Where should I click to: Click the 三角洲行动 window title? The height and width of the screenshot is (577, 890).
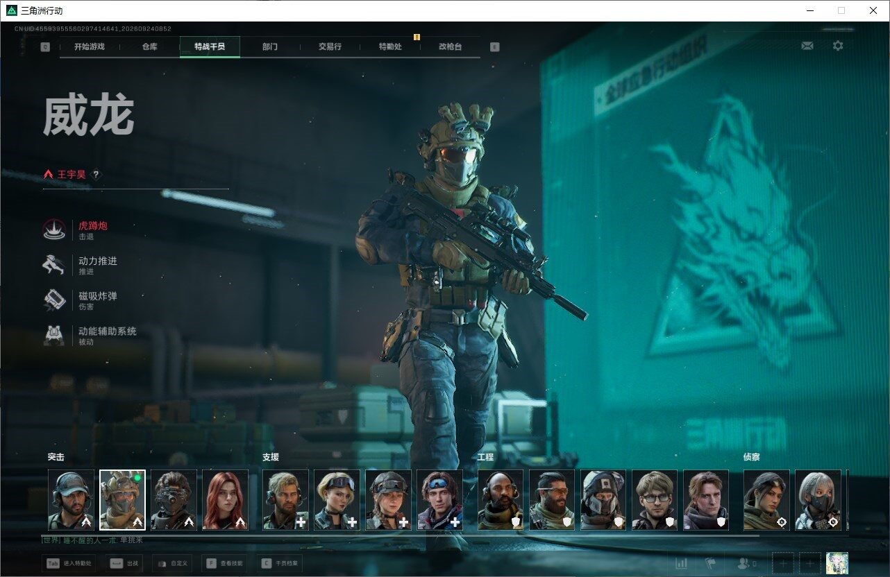coord(42,10)
